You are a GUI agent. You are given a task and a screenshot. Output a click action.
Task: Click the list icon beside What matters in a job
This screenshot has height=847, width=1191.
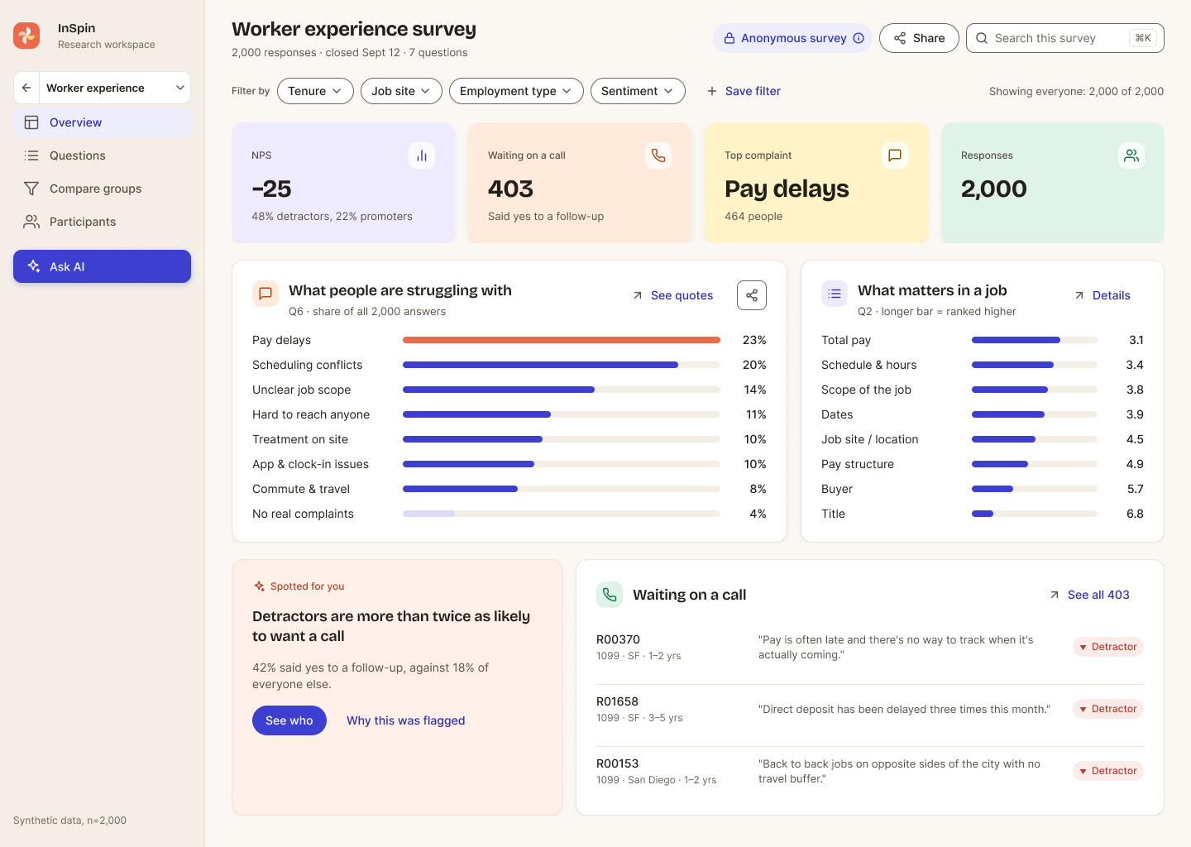coord(835,294)
